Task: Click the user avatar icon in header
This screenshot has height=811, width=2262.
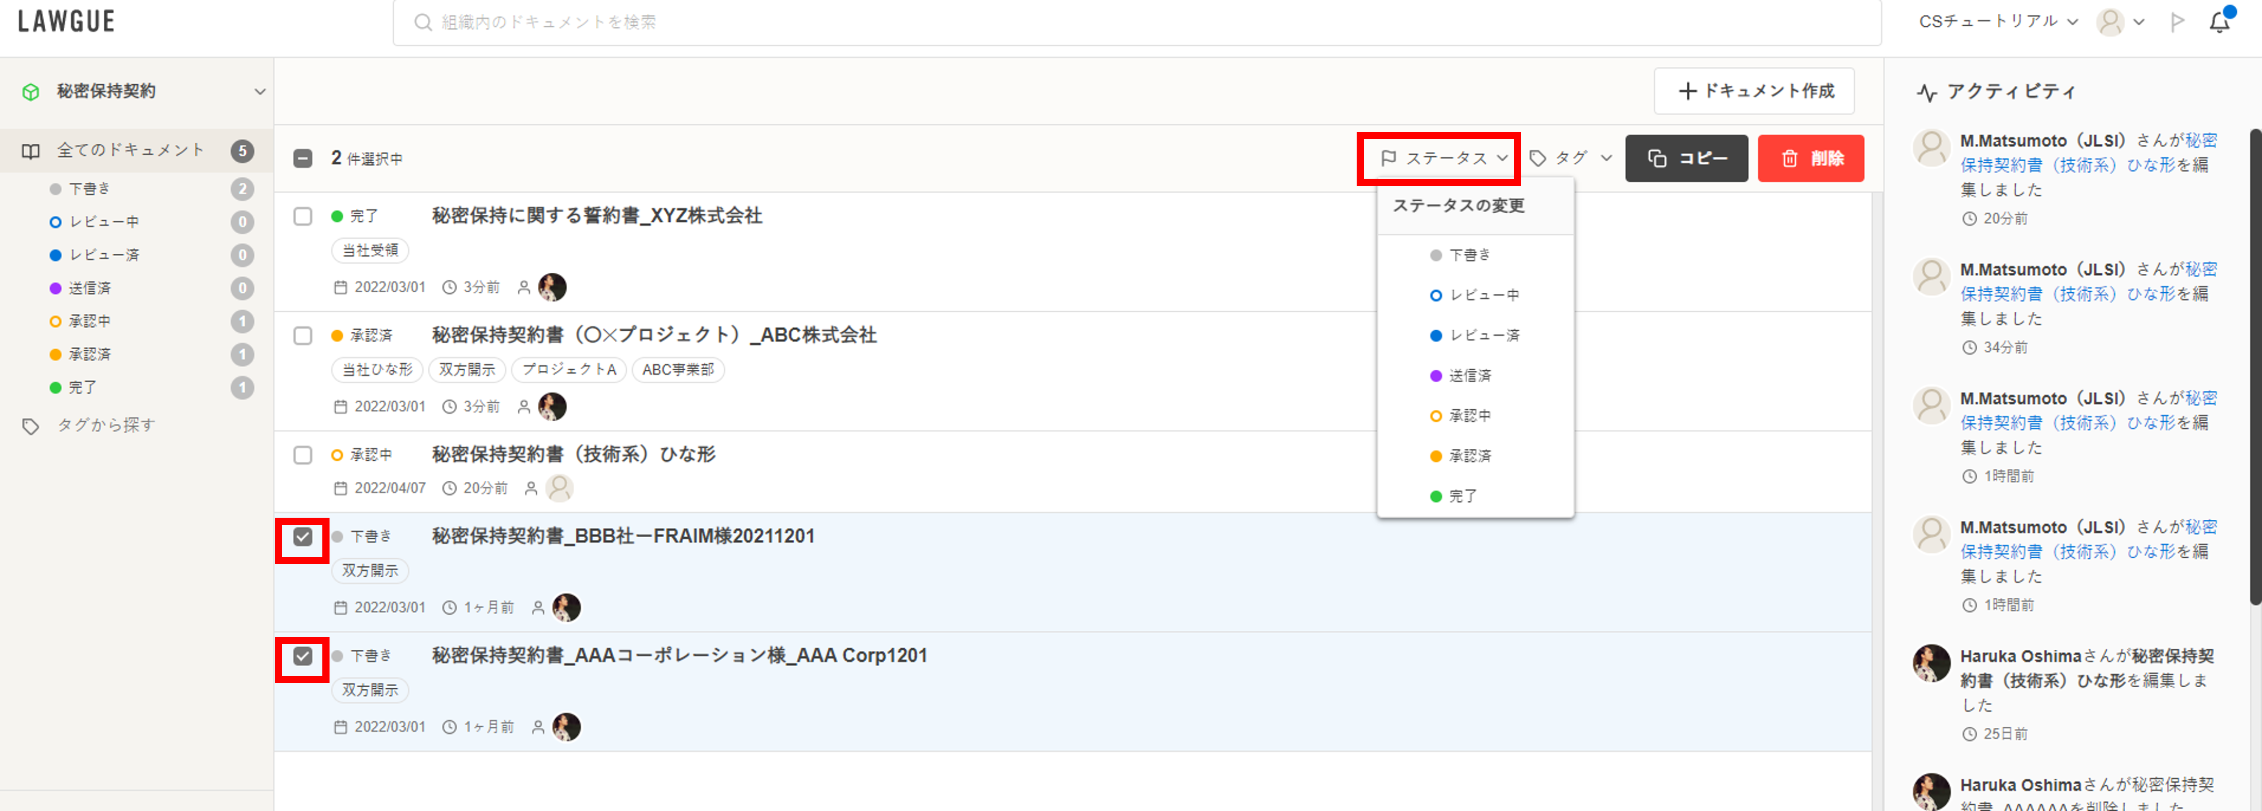Action: click(x=2110, y=22)
